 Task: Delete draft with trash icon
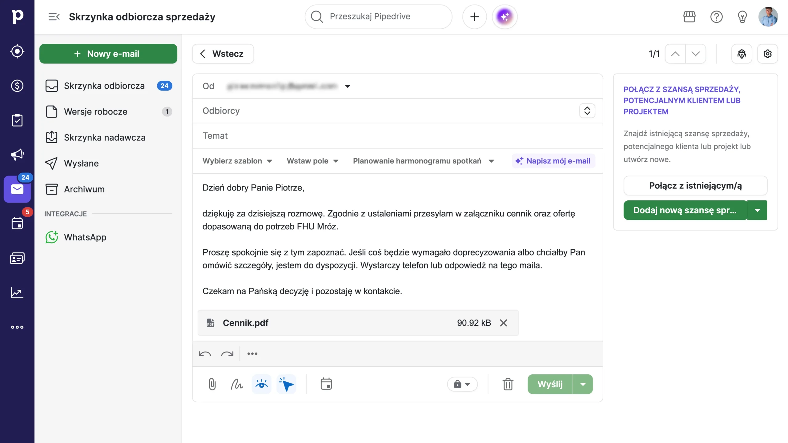tap(508, 384)
